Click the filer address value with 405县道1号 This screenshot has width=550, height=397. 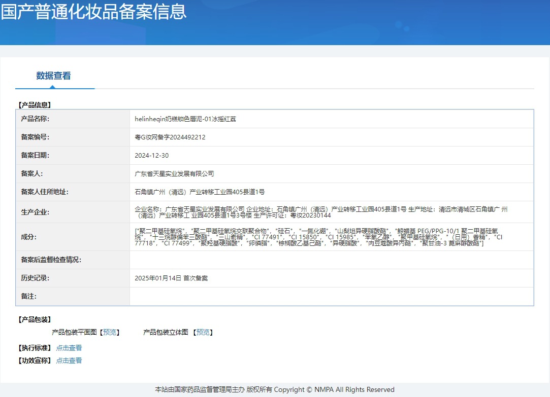click(200, 192)
